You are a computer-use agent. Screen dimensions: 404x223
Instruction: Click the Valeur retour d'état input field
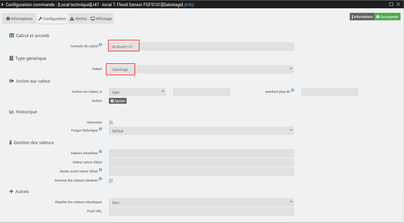(201, 163)
